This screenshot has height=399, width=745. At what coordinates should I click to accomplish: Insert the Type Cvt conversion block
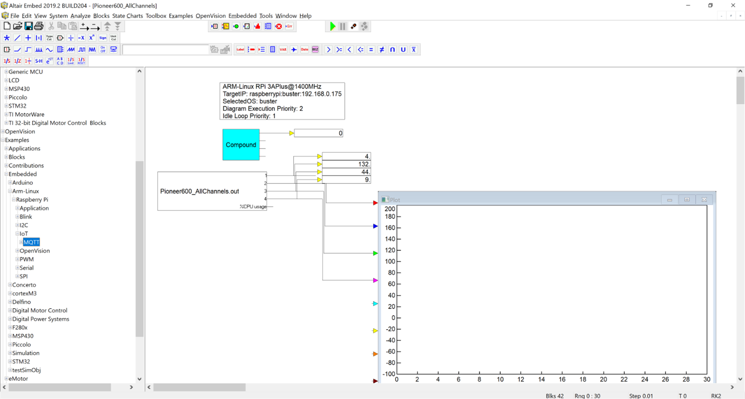tap(49, 38)
